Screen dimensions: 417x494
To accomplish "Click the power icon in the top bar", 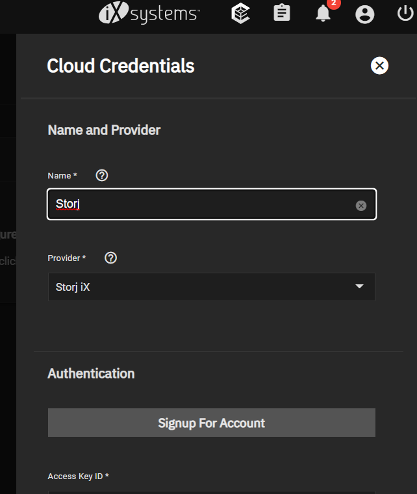I will [405, 13].
